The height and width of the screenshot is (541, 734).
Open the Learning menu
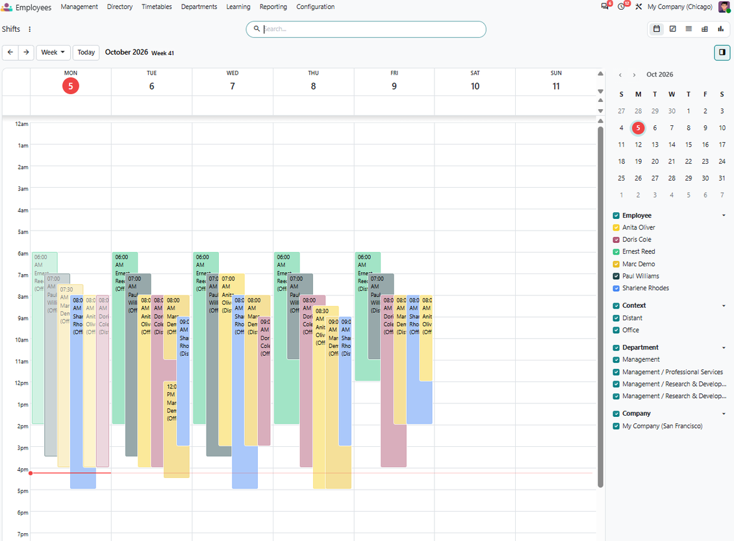click(238, 6)
